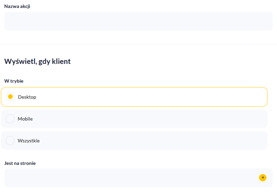Focus the Nazwa akcji text field
The image size is (277, 194).
coord(138,21)
